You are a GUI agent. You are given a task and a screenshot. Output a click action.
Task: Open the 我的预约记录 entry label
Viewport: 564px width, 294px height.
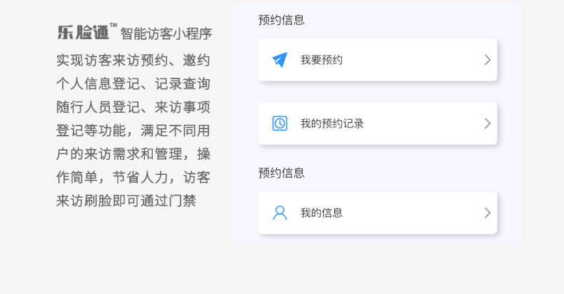pyautogui.click(x=332, y=123)
